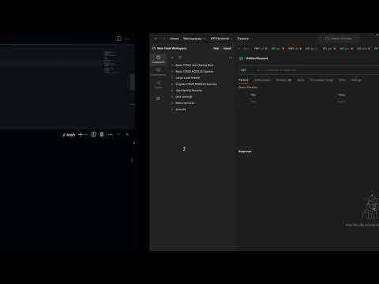Click the New Team Workspace title
Viewport: 379px width, 284px height.
[172, 48]
